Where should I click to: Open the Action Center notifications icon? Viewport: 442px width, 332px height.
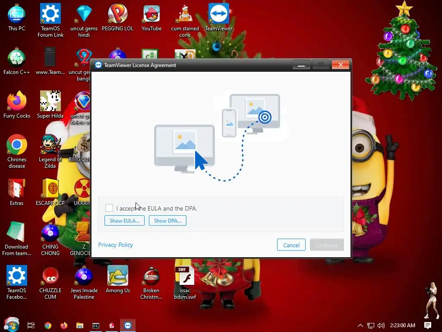[428, 326]
